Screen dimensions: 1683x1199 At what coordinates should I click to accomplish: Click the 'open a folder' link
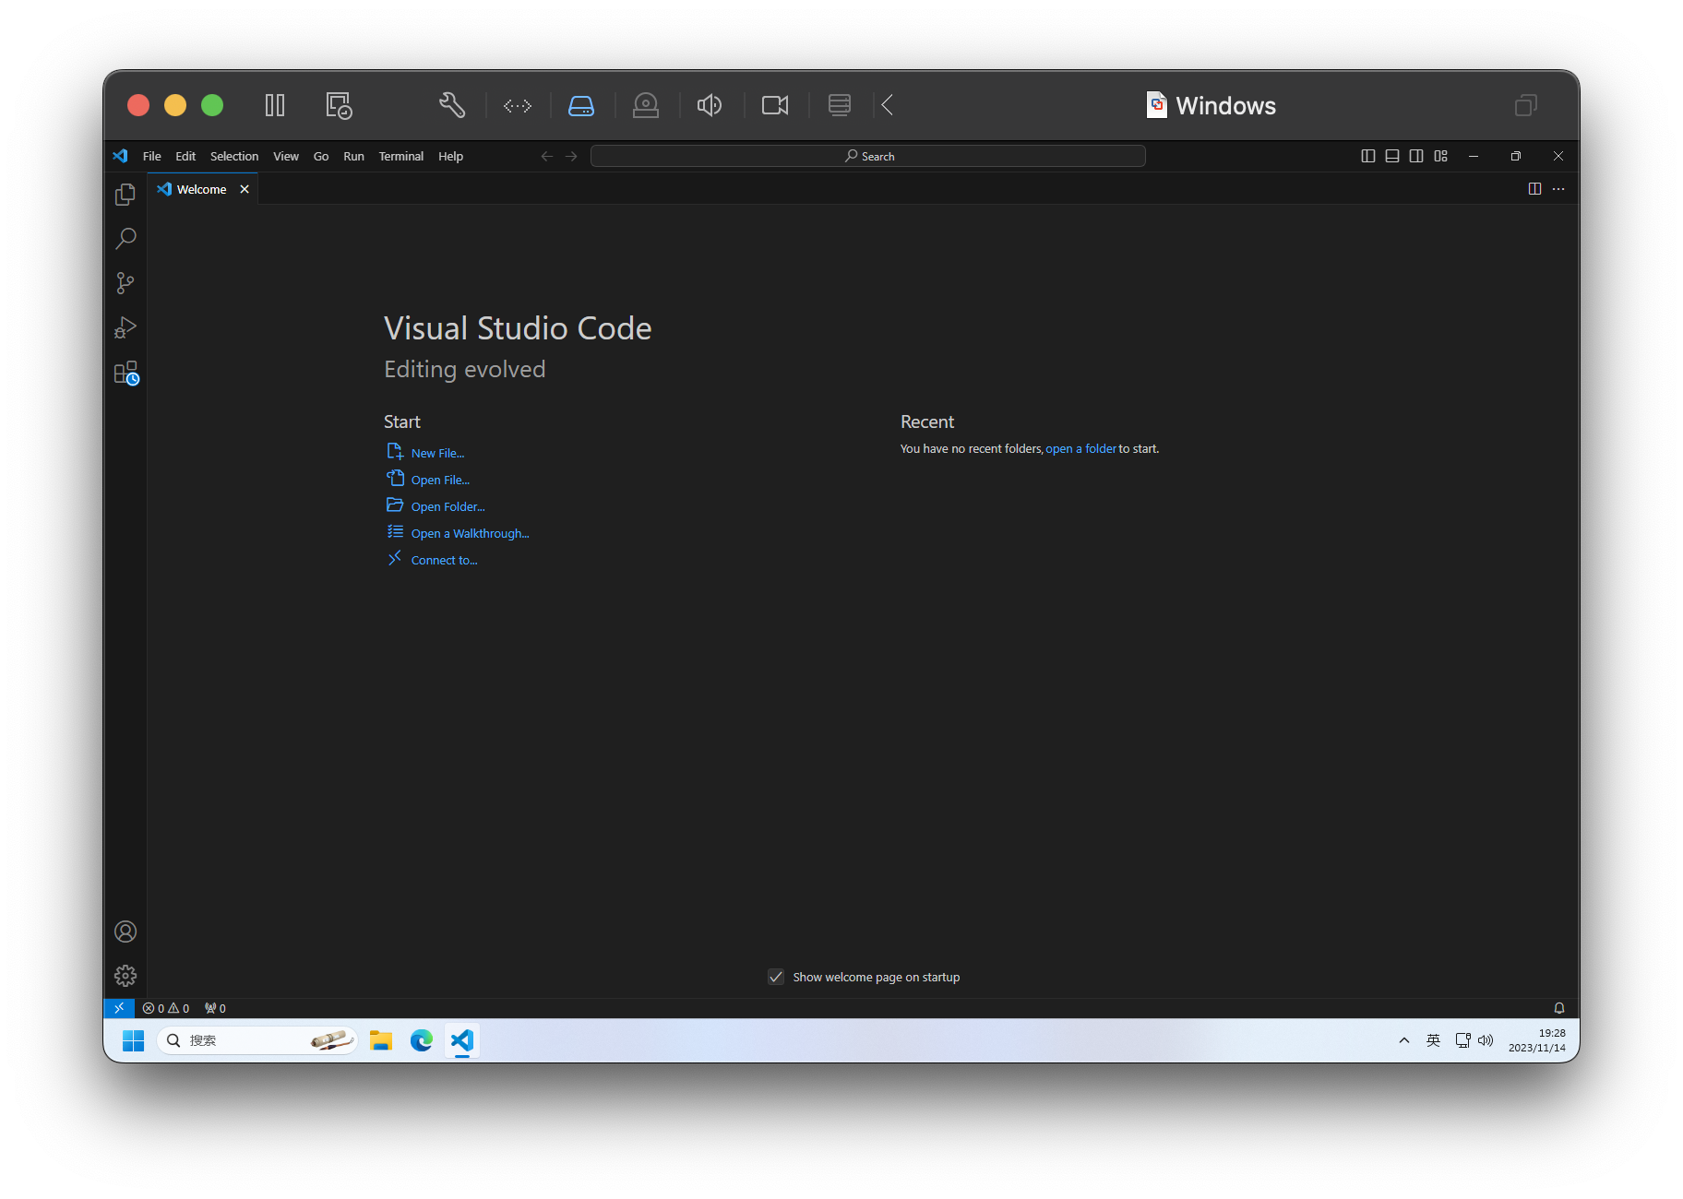click(1080, 448)
